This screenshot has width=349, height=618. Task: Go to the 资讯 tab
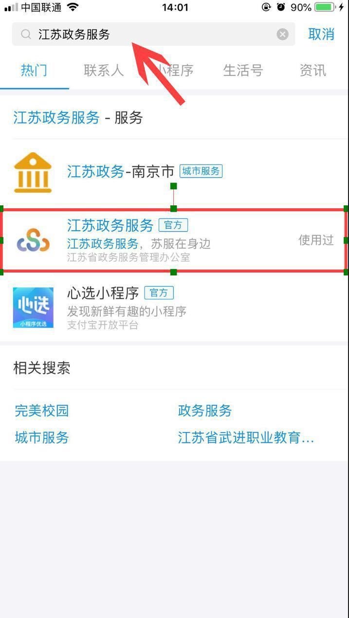click(312, 71)
